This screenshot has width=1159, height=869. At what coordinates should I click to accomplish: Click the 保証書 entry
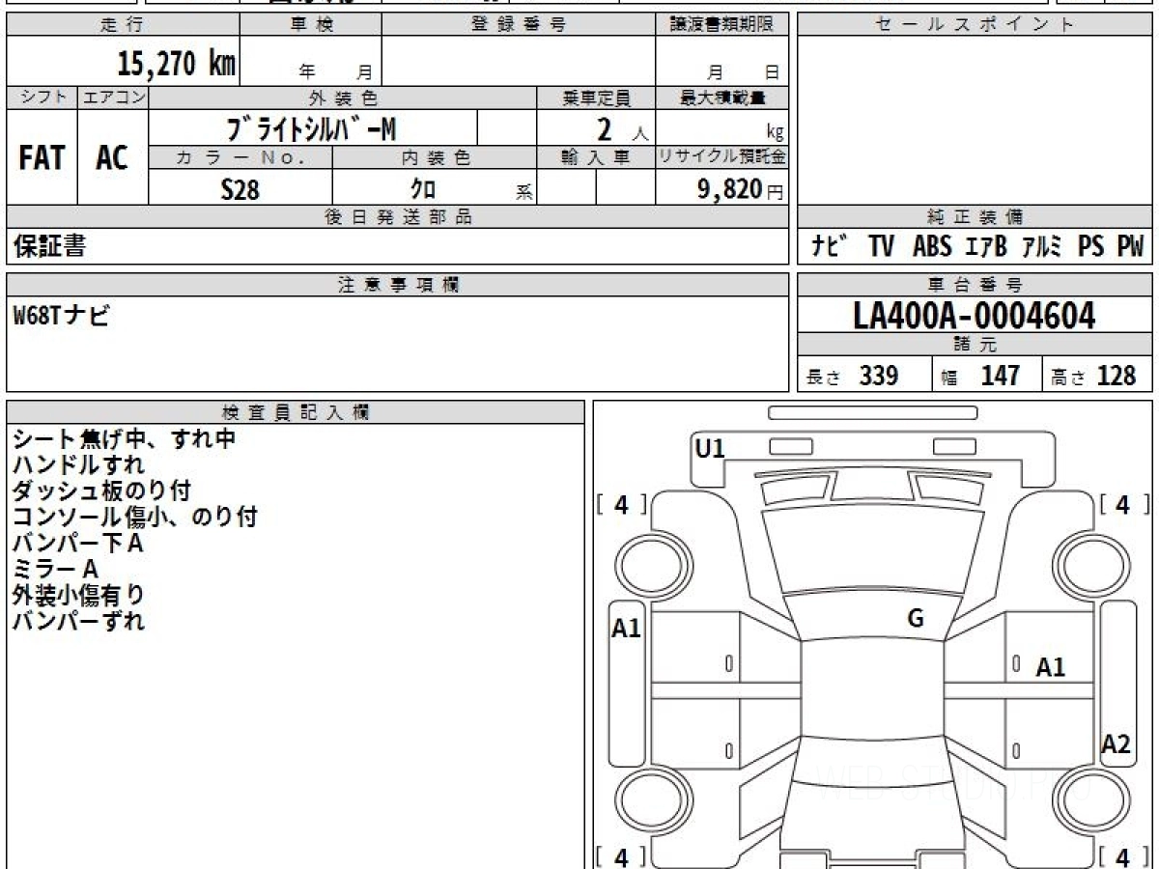49,247
